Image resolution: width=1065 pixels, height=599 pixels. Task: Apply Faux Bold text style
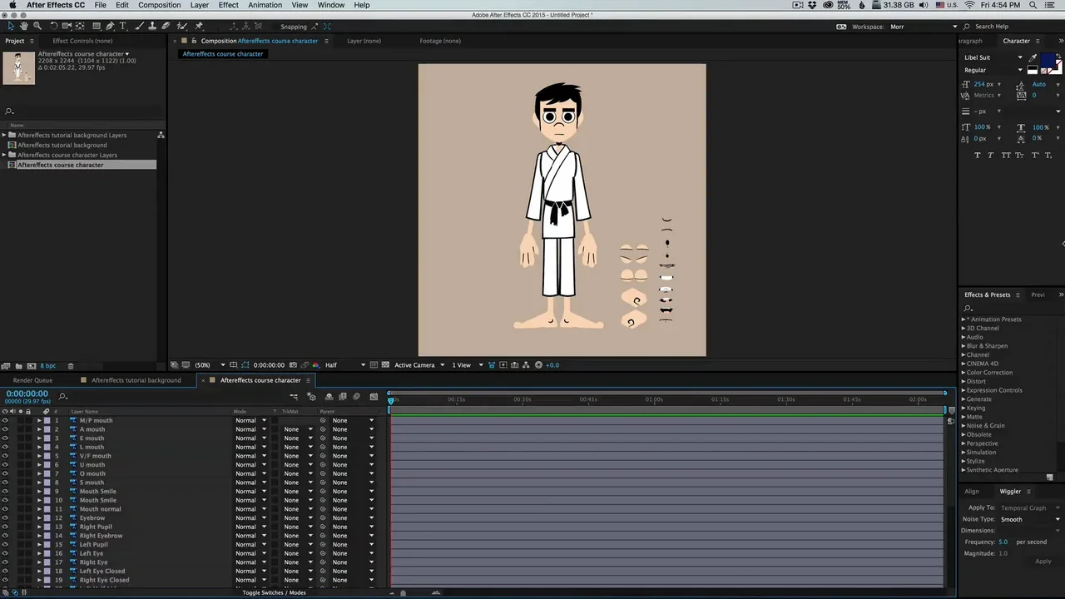coord(977,155)
